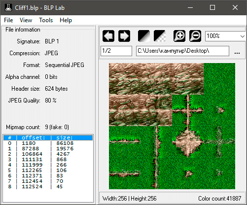Viewport: 247px width, 205px height.
Task: Select mipmap 0 row with size 86108
Action: (48, 143)
